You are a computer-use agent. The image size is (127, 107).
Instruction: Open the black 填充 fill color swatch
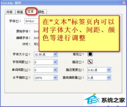pos(90,54)
